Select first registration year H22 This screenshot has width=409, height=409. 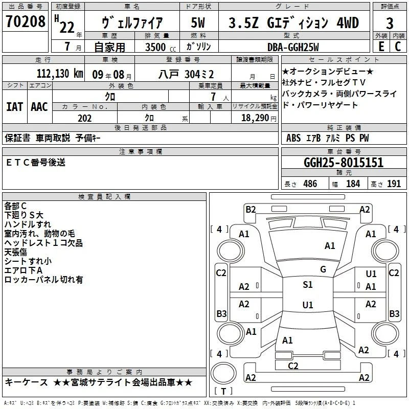tap(65, 24)
